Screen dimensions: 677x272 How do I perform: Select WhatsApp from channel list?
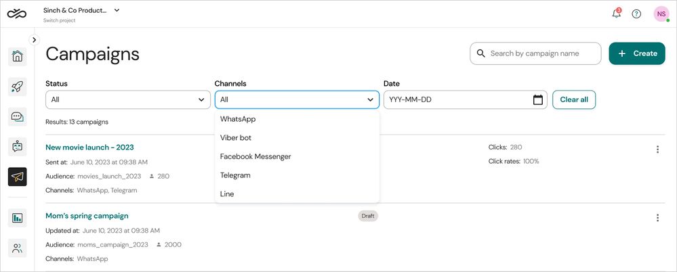click(238, 119)
